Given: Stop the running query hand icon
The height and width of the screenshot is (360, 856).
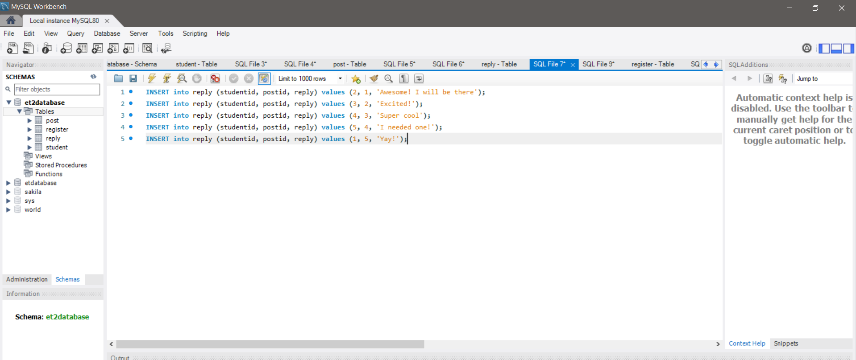Looking at the screenshot, I should [197, 78].
